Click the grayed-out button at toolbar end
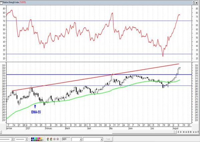Viewport: 200px width, 142px height. tap(108, 139)
